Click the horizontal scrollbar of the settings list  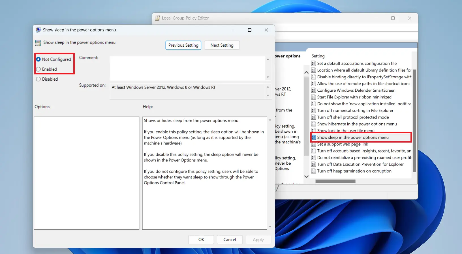(335, 181)
